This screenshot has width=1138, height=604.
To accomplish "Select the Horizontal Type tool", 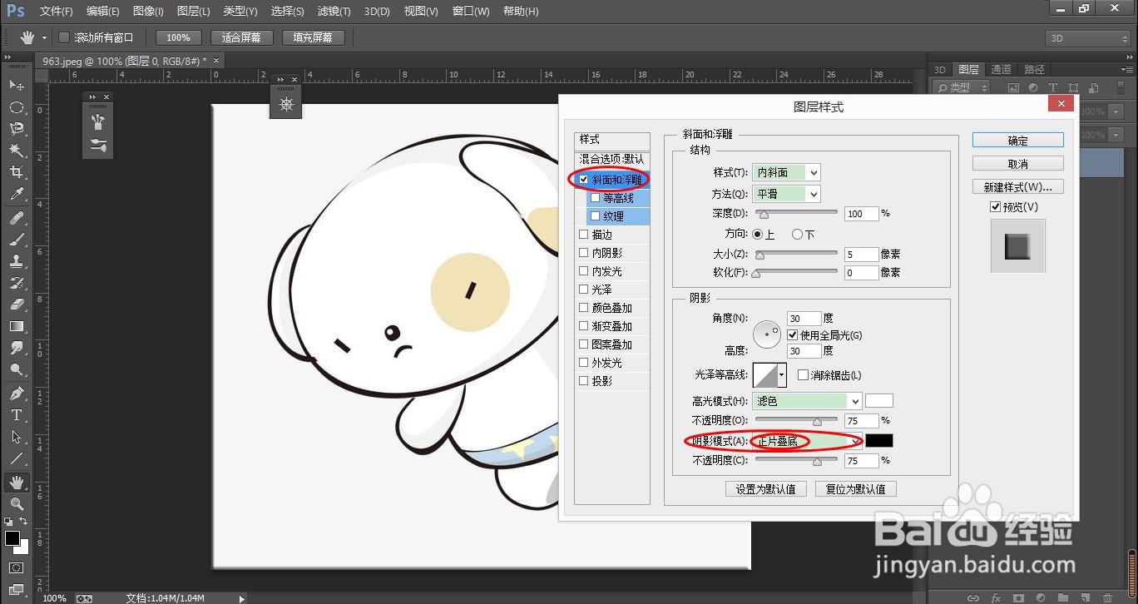I will click(16, 415).
